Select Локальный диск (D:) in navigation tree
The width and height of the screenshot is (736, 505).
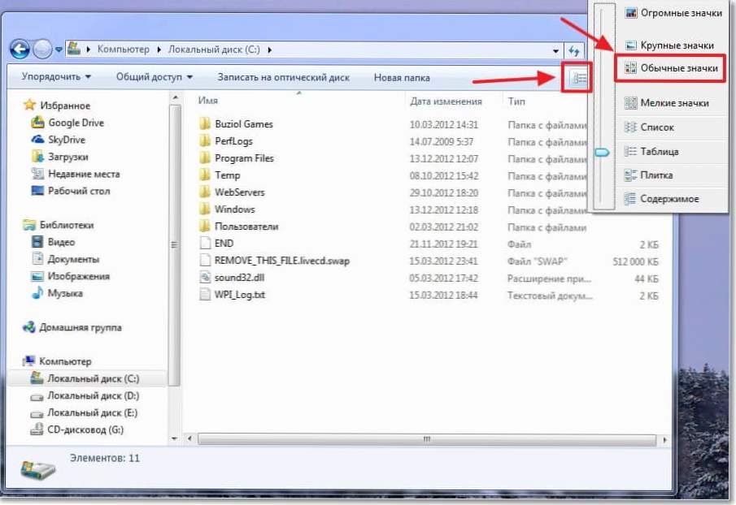coord(85,396)
